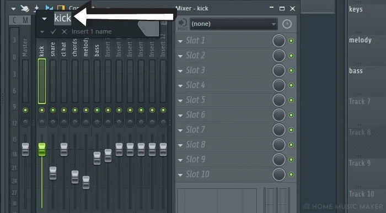The width and height of the screenshot is (386, 213).
Task: Toggle the Slot 3 enable LED
Action: [291, 70]
